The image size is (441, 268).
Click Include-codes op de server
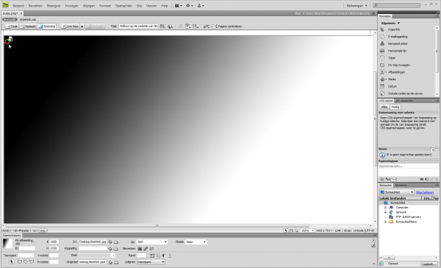coord(405,94)
